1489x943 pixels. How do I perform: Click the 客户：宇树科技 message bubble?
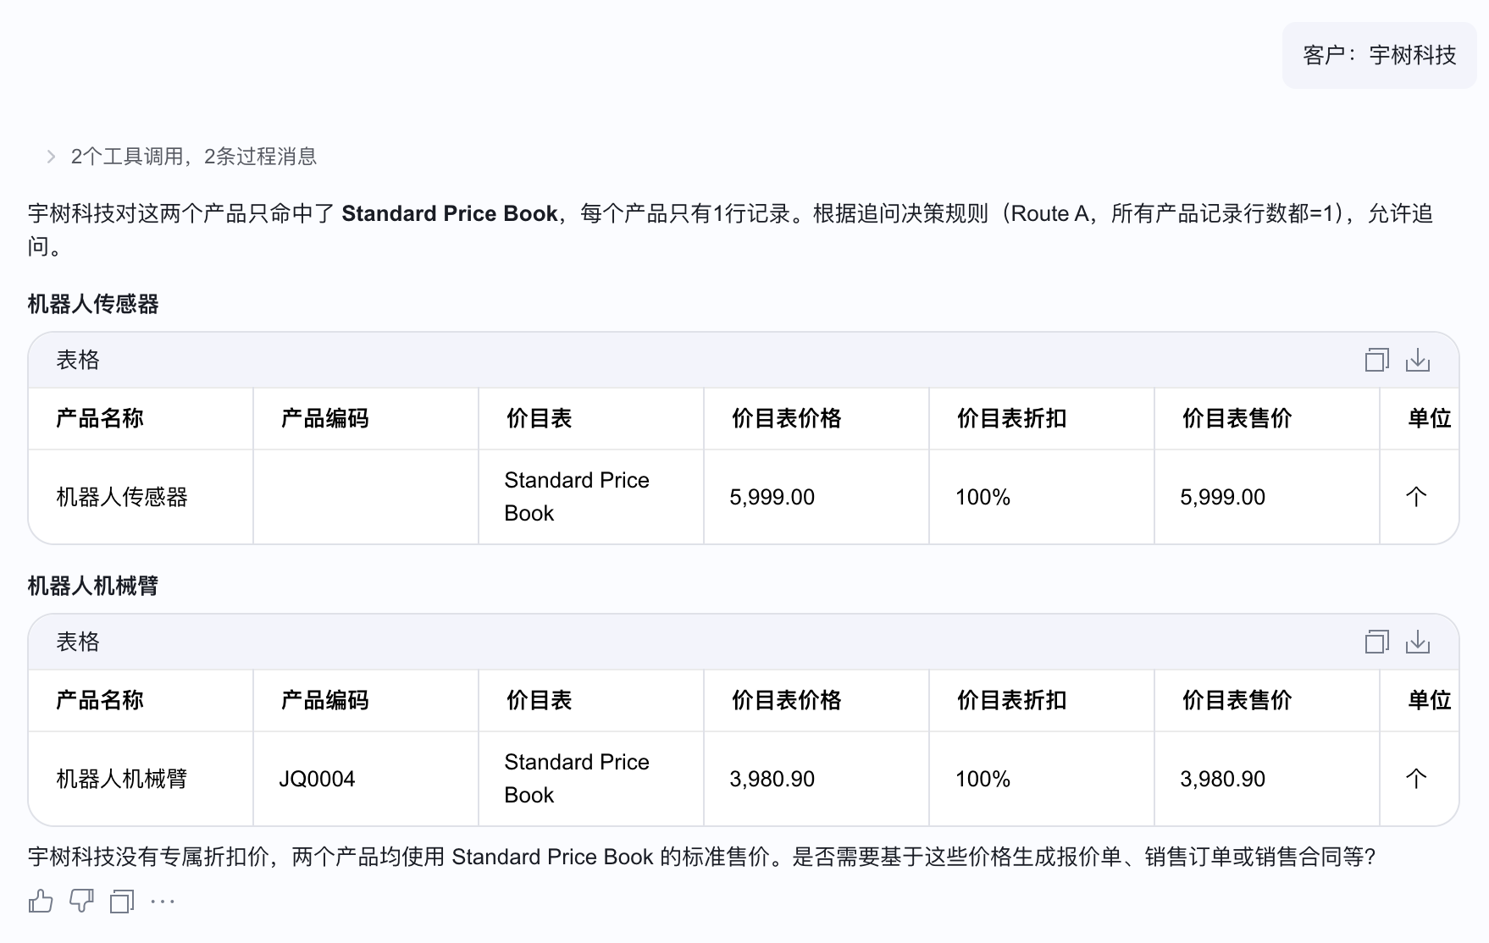click(x=1379, y=55)
